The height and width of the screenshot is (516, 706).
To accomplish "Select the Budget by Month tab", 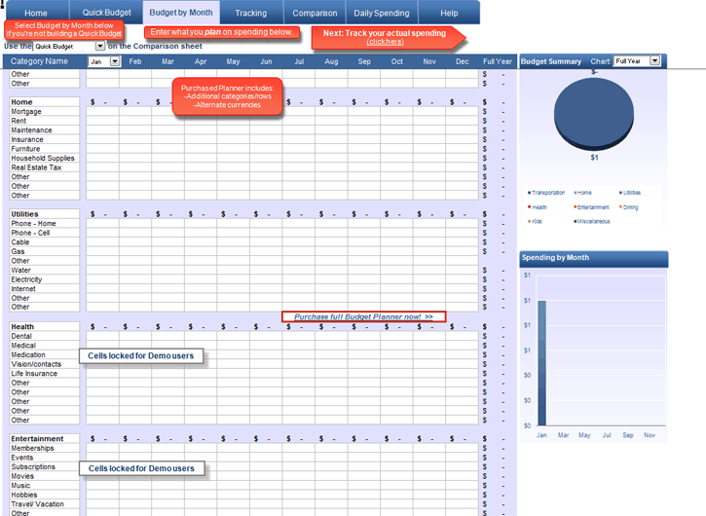I will (x=181, y=13).
